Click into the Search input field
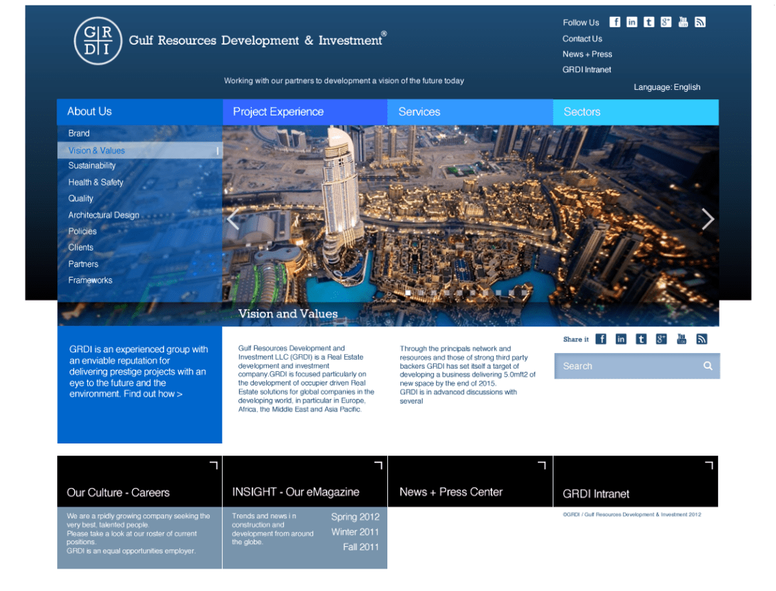 point(626,366)
